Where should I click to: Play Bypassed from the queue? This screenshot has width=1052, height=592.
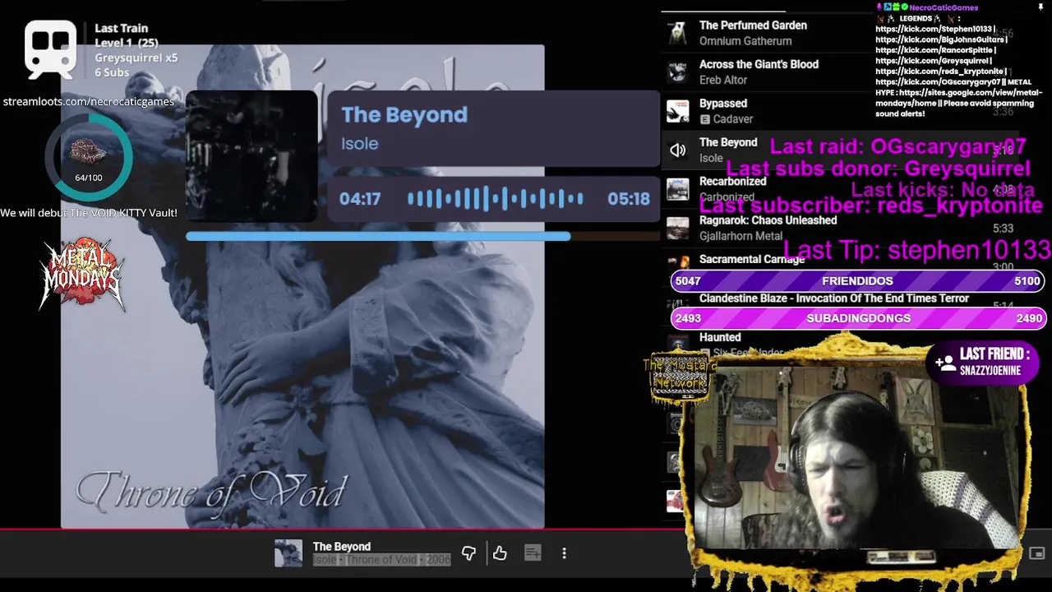click(x=723, y=104)
